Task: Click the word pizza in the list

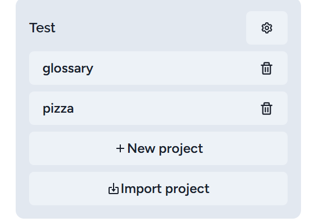Action: [x=58, y=109]
